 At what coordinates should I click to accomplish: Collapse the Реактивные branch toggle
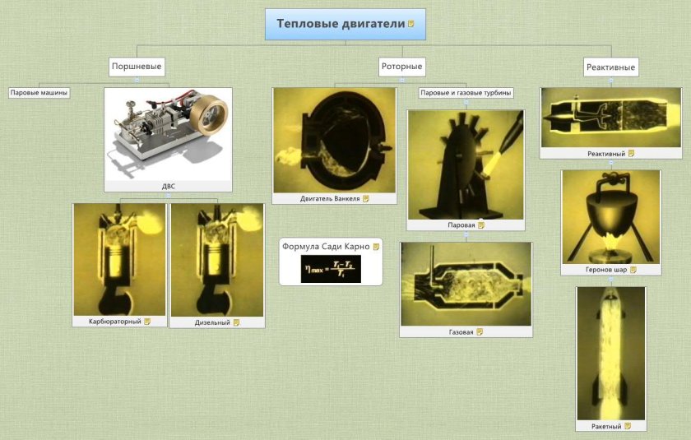tap(610, 79)
